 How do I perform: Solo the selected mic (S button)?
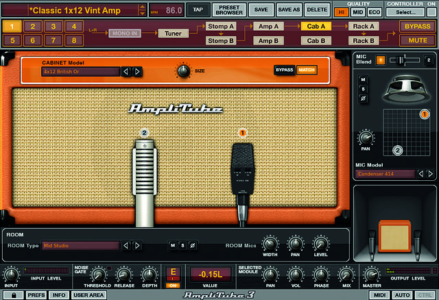(x=363, y=89)
